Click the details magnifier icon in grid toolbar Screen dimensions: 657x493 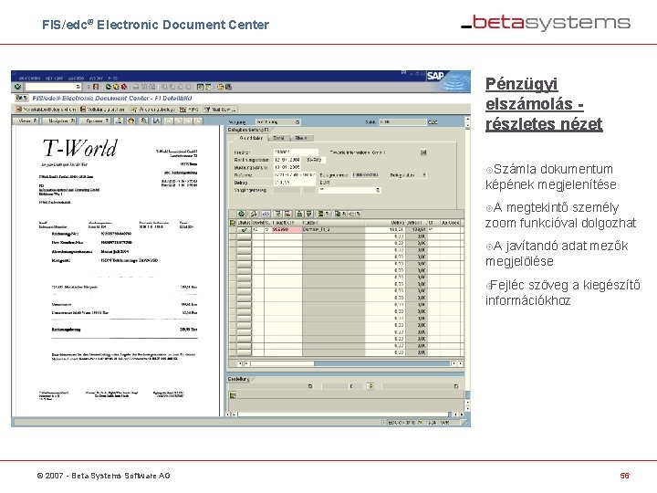coord(254,214)
